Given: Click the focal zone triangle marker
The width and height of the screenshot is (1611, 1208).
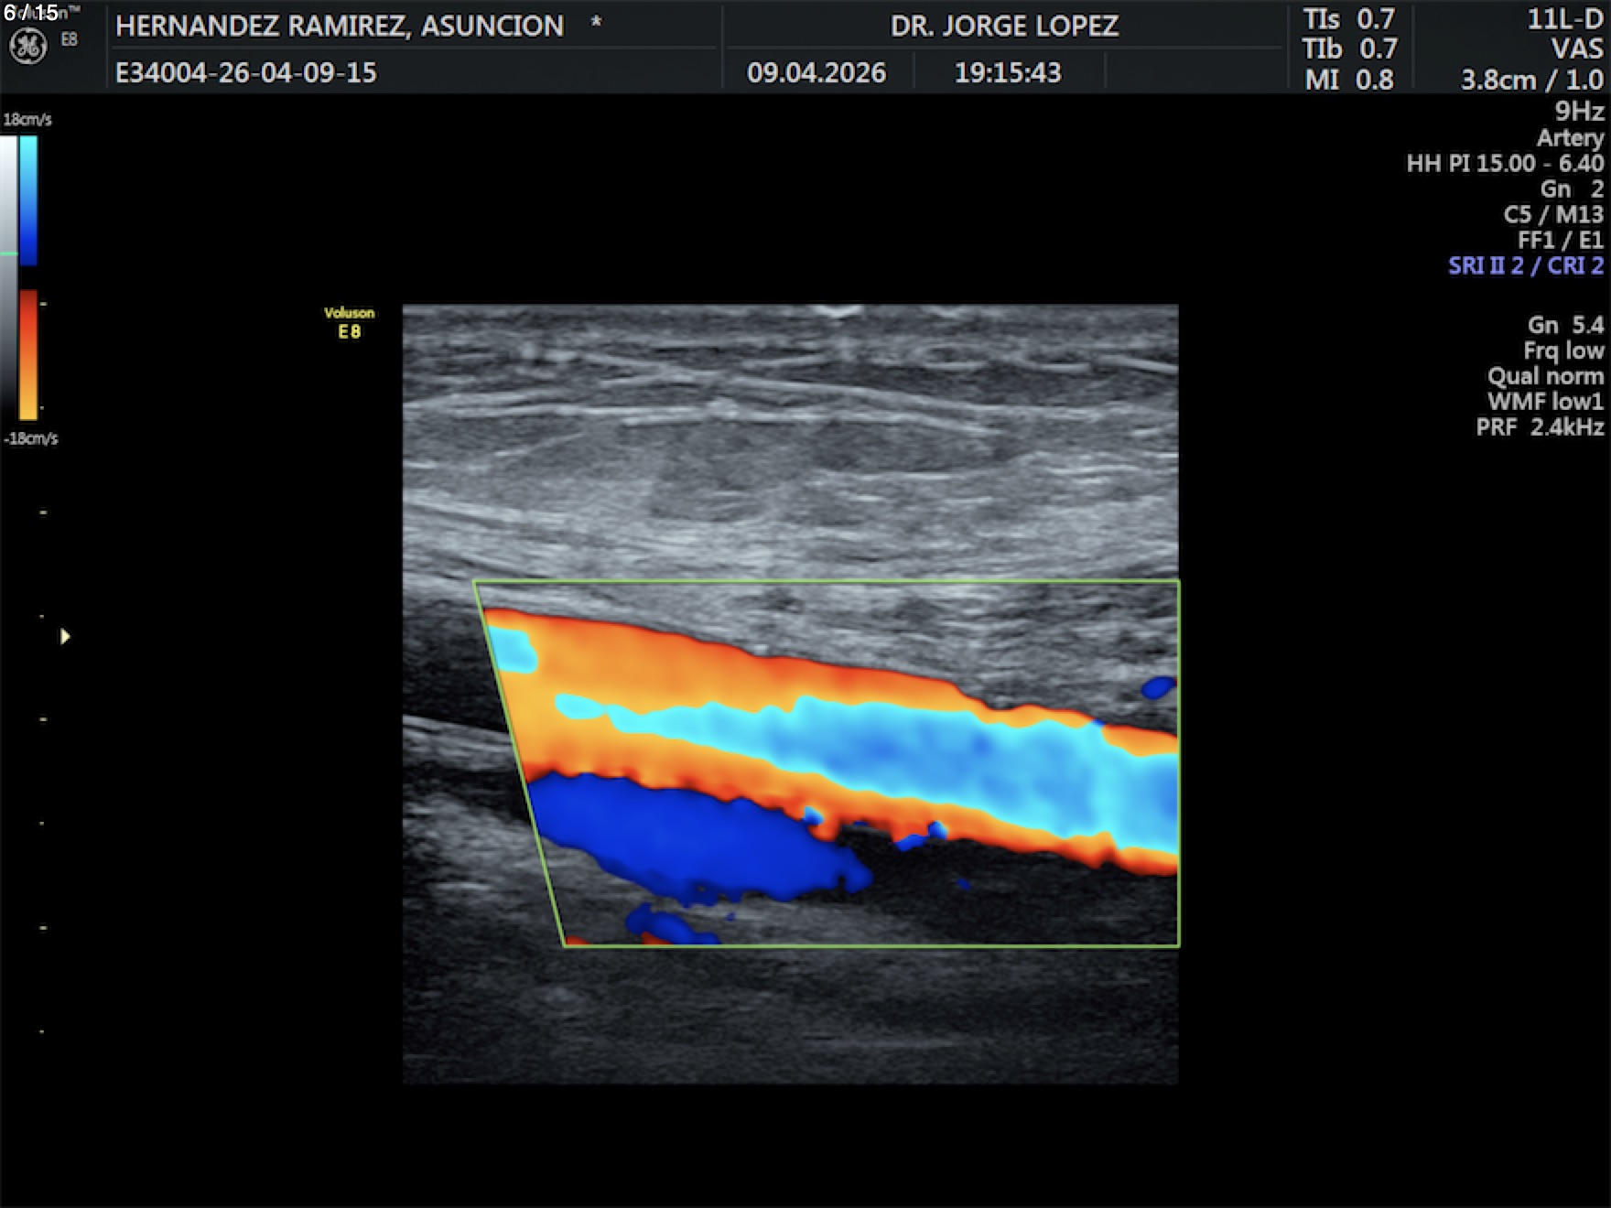Looking at the screenshot, I should click(65, 636).
